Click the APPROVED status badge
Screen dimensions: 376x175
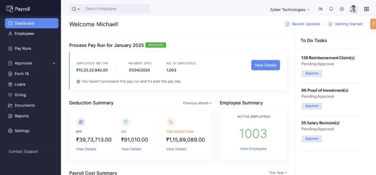coord(156,45)
